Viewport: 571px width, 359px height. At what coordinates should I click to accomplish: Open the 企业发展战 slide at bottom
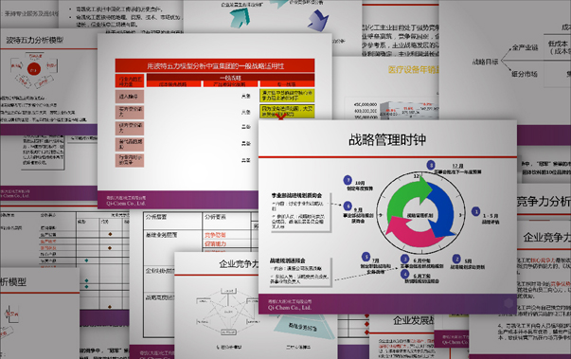414,320
